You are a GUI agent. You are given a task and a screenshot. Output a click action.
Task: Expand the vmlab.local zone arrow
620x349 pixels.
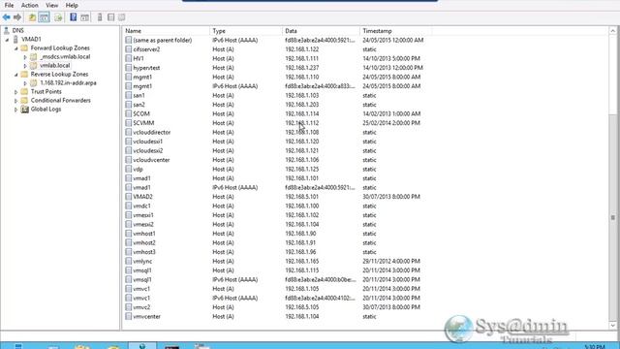(25, 66)
